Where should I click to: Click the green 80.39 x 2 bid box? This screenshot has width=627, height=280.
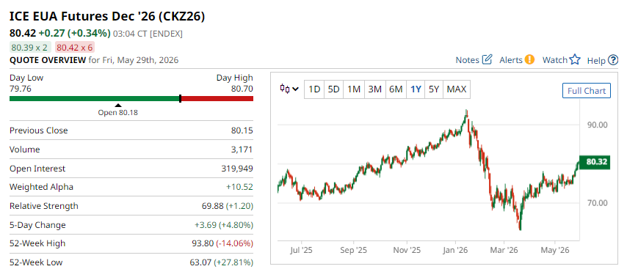(29, 48)
